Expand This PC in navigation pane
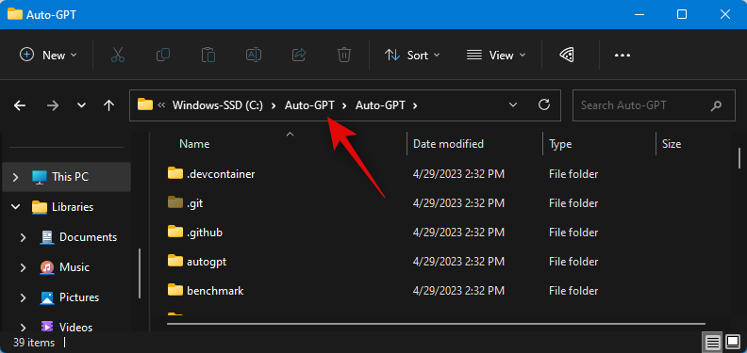The image size is (747, 353). click(x=16, y=177)
